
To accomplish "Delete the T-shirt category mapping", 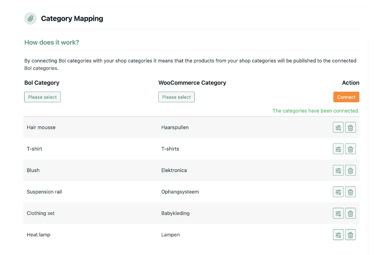I will point(350,149).
